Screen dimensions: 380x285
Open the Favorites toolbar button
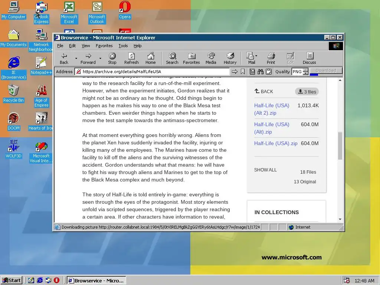191,59
